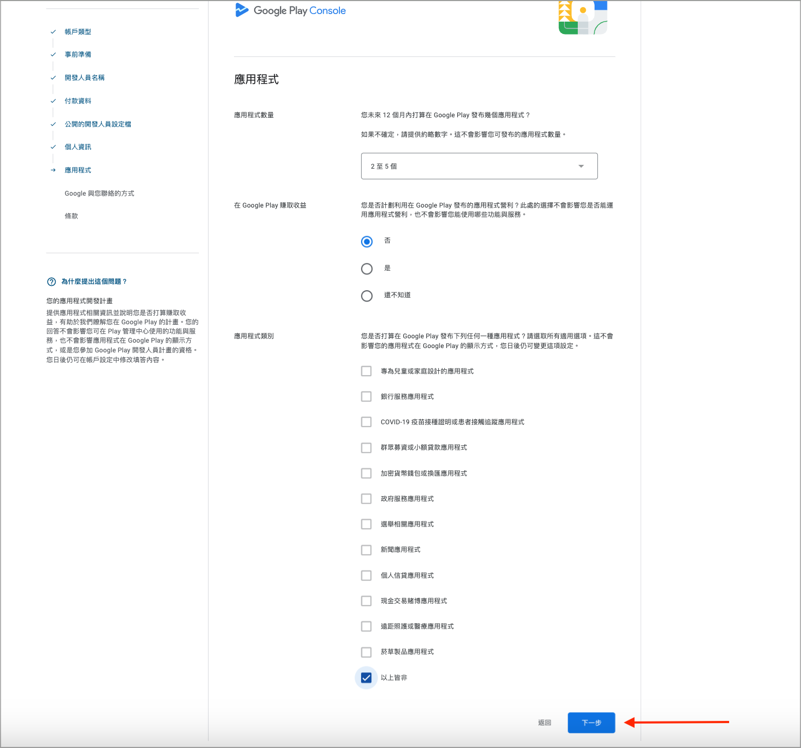801x748 pixels.
Task: Uncheck the 以上皆非 checkbox
Action: 366,678
